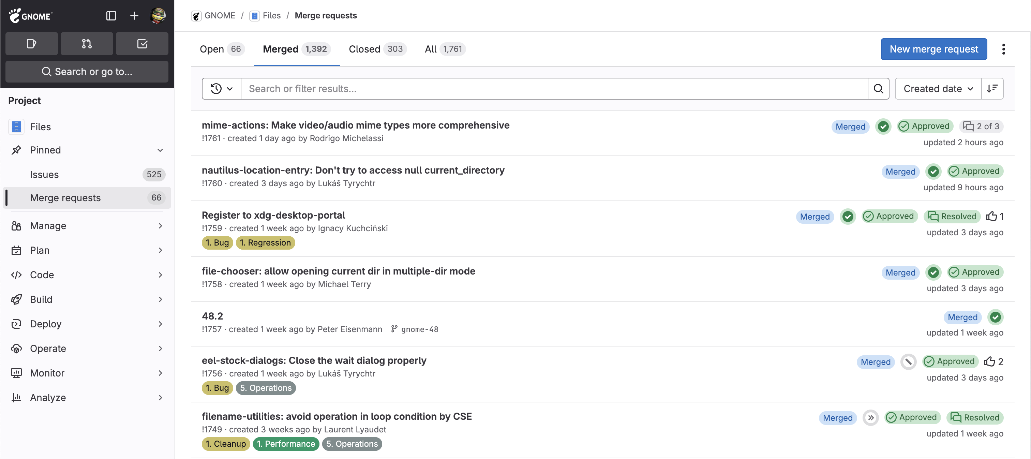
Task: Toggle sort direction icon
Action: [992, 88]
